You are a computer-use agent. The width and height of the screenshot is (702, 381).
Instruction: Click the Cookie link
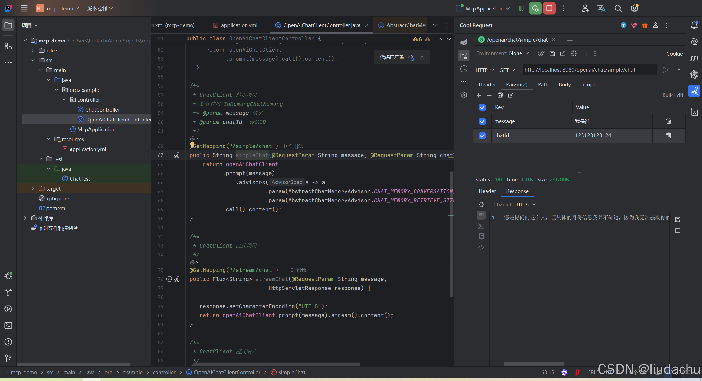674,54
